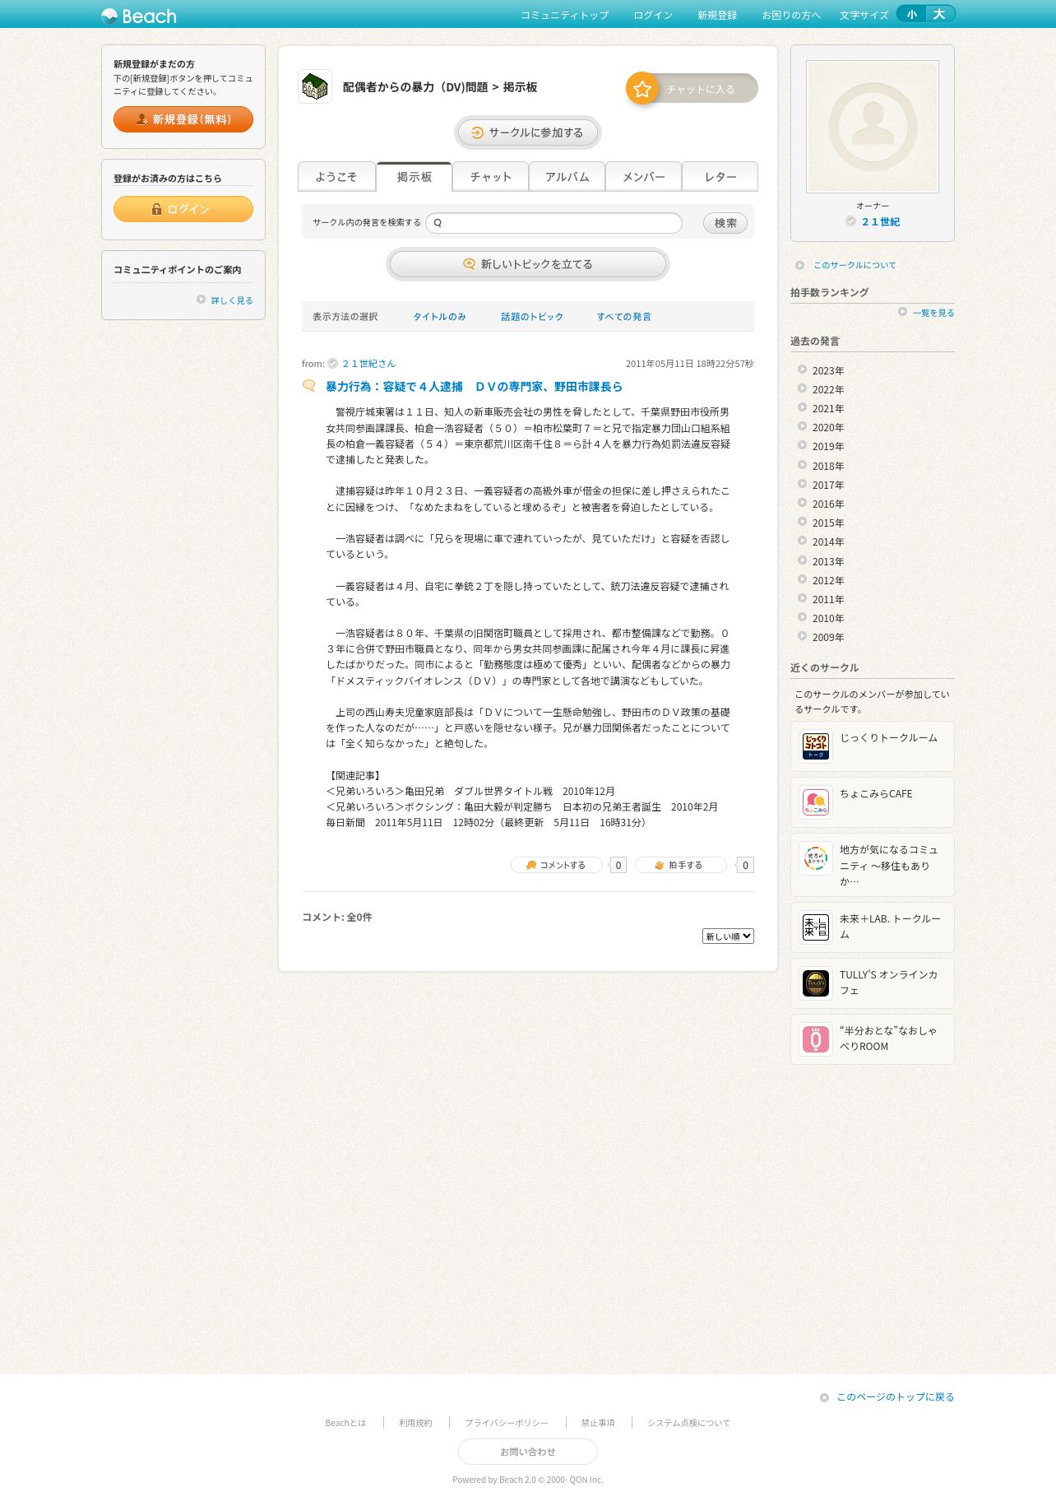The image size is (1056, 1501).
Task: Click the DV circle house icon
Action: point(315,86)
